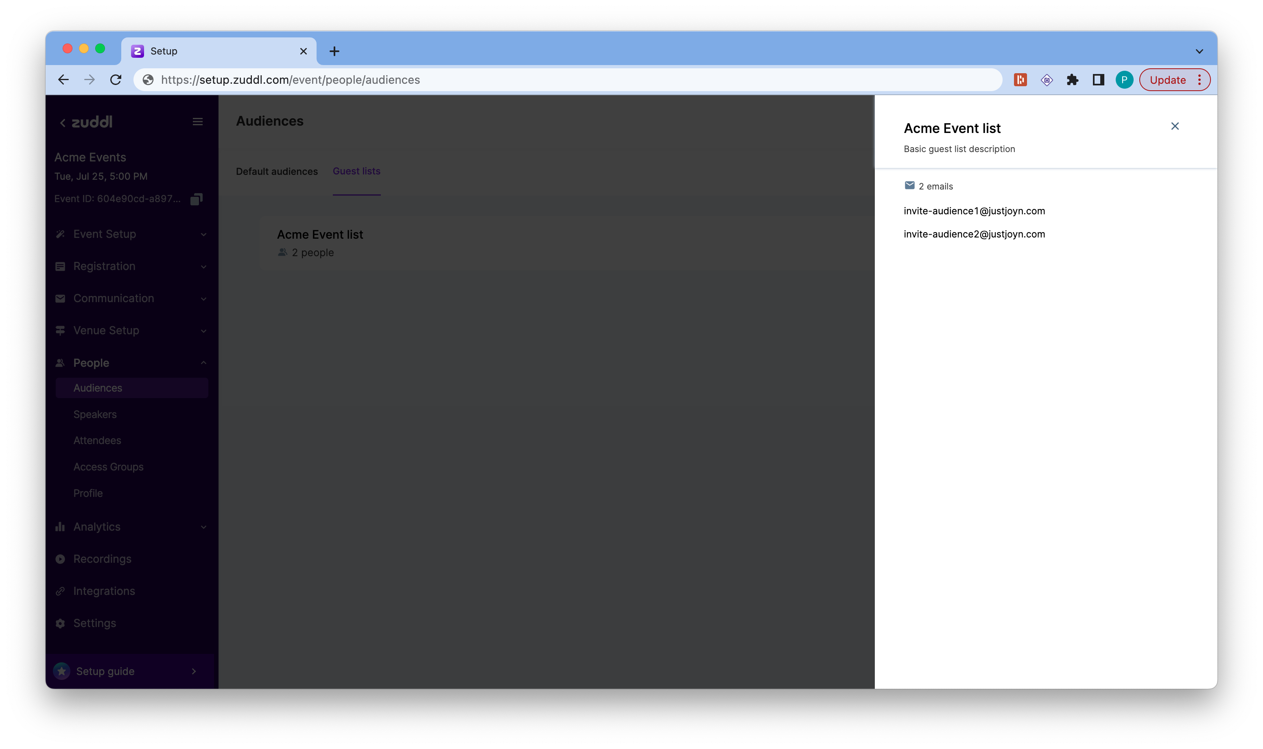Open the Setup guide chevron
The height and width of the screenshot is (749, 1263).
(x=194, y=671)
